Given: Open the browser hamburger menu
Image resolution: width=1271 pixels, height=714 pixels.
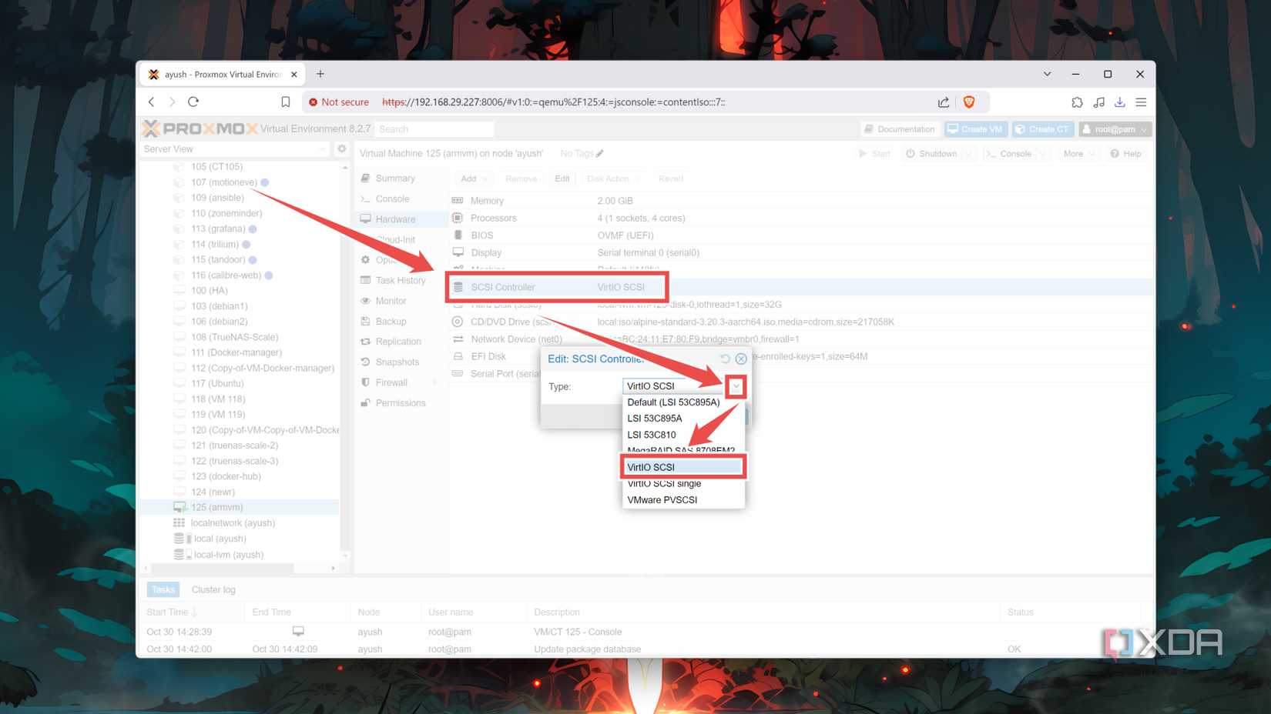Looking at the screenshot, I should (1141, 102).
